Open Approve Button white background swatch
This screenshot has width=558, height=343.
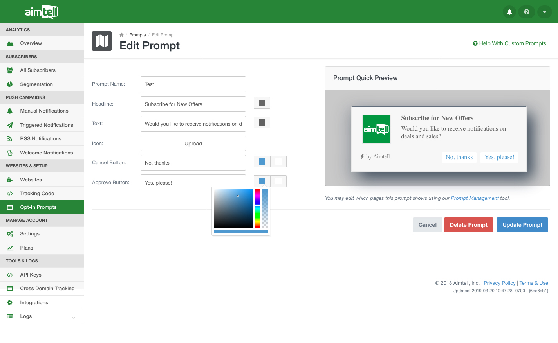(278, 181)
